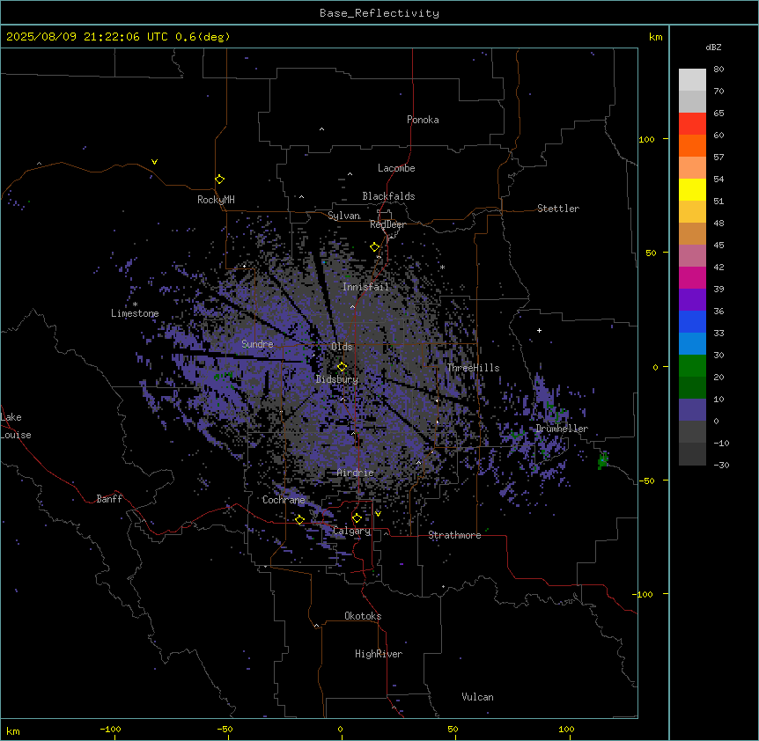Click the yellow station marker near RockyMH
This screenshot has height=741, width=759.
point(219,180)
